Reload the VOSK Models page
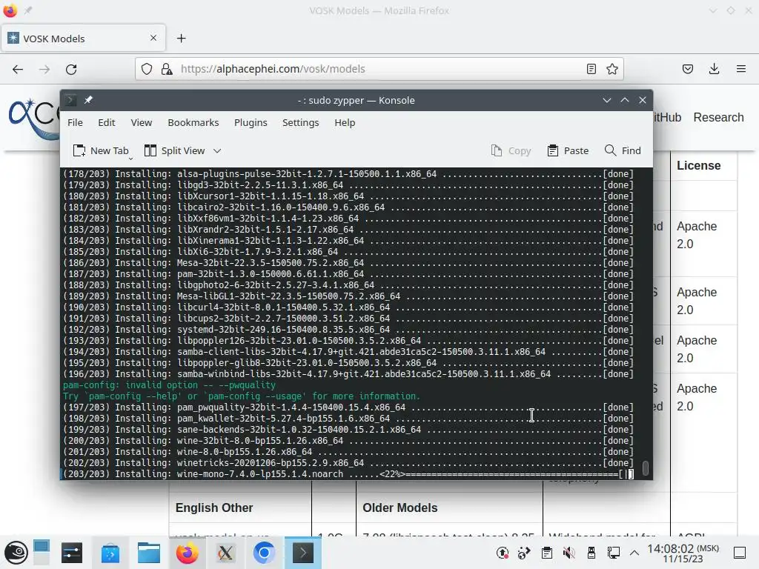This screenshot has height=569, width=759. 71,69
